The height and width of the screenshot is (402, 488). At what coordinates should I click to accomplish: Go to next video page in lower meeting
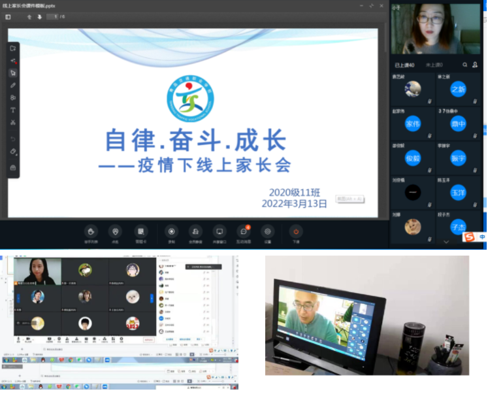tap(152, 298)
